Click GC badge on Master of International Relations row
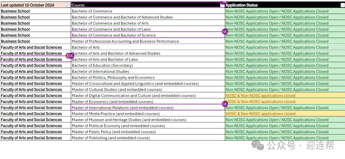345x159 pixels. point(225,104)
